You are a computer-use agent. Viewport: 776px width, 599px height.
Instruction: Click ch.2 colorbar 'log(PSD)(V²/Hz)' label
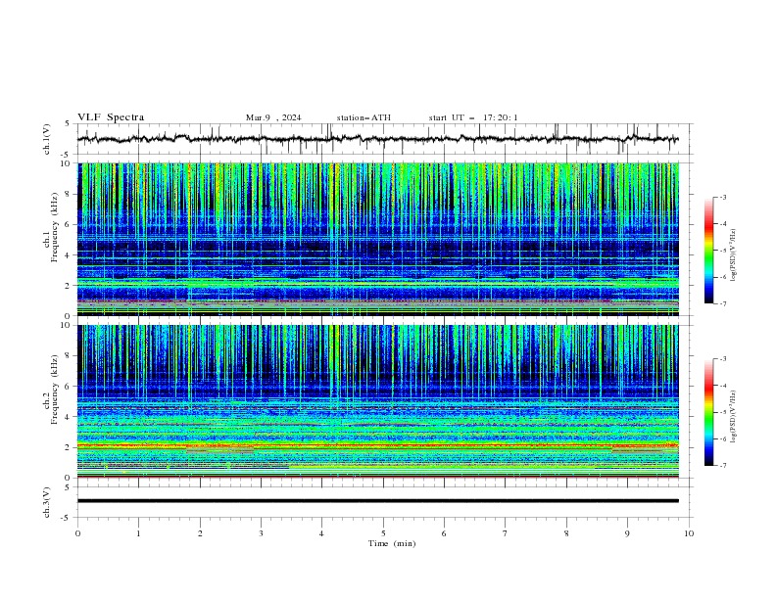[x=733, y=417]
